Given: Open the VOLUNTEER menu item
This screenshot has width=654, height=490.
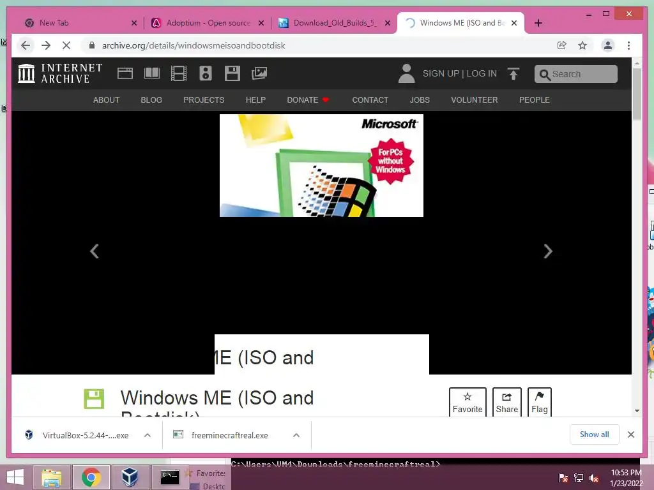Looking at the screenshot, I should pyautogui.click(x=475, y=100).
